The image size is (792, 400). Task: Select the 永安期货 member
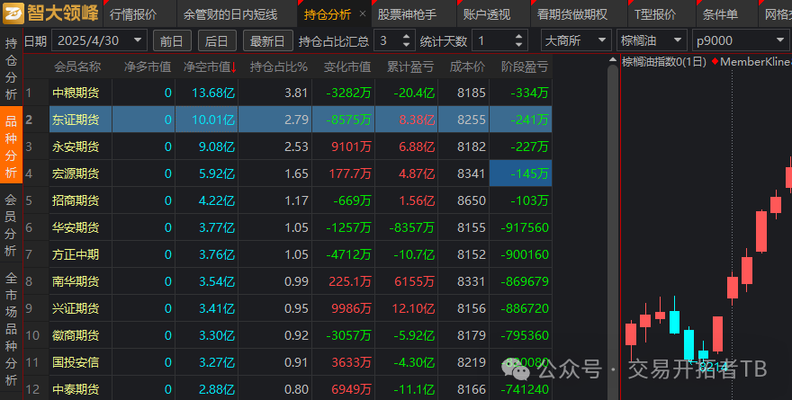pyautogui.click(x=76, y=147)
